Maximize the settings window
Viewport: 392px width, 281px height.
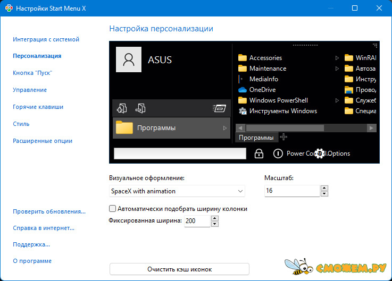click(x=354, y=8)
